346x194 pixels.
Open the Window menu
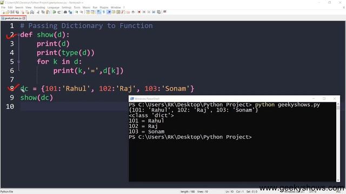pos(116,8)
